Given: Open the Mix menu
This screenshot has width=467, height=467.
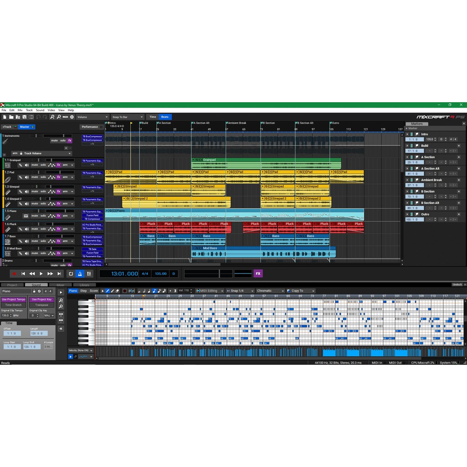Looking at the screenshot, I should coord(20,110).
